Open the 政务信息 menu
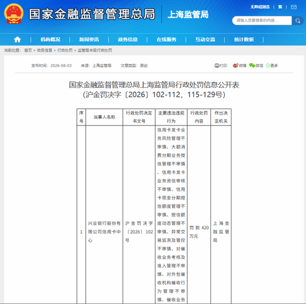This screenshot has width=306, height=304. coord(128,40)
